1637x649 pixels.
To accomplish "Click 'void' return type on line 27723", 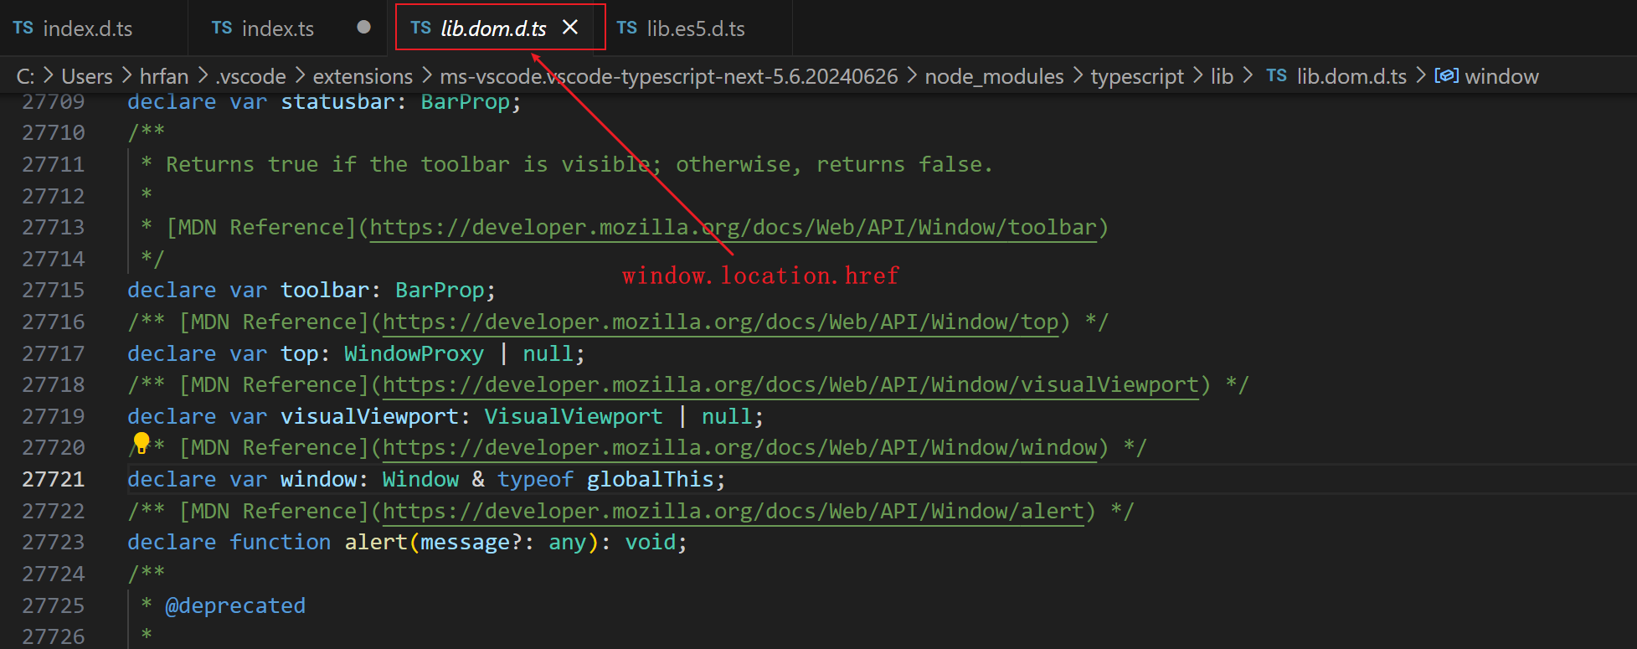I will click(x=651, y=543).
